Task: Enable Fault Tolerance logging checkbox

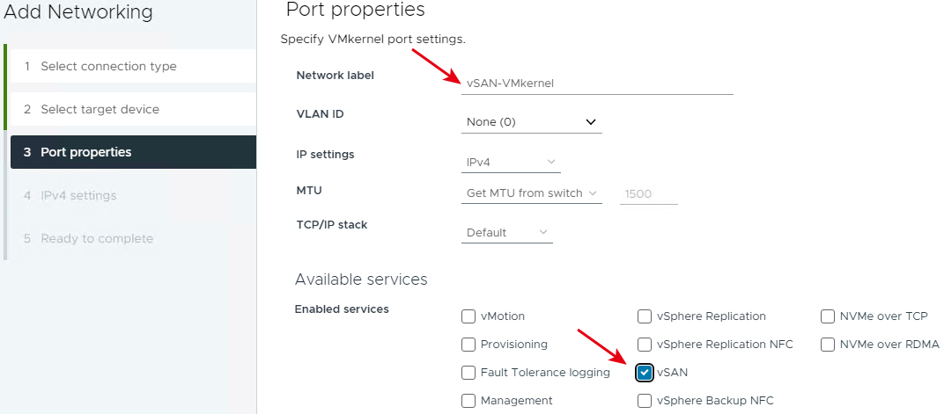Action: coord(468,373)
